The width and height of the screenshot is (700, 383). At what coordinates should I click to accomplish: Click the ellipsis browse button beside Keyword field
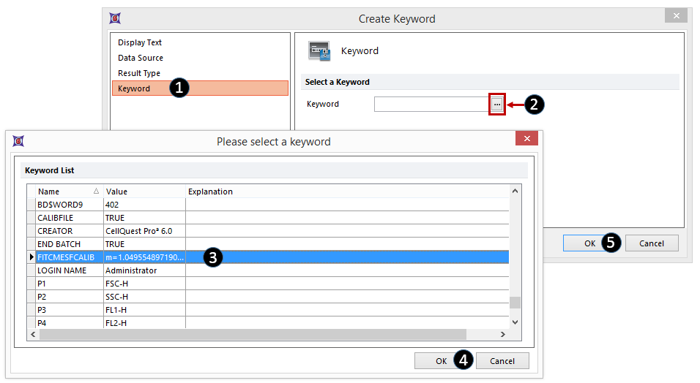pyautogui.click(x=497, y=105)
